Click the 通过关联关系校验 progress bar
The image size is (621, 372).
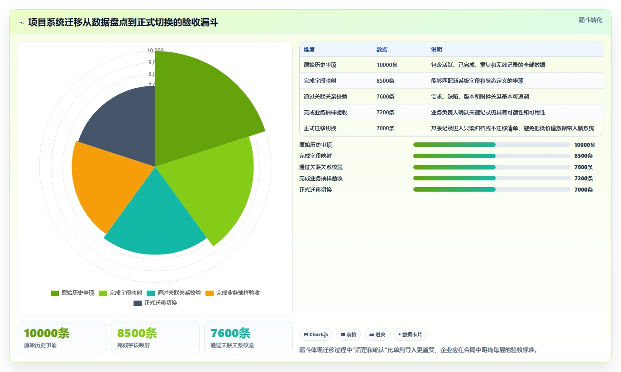(492, 167)
